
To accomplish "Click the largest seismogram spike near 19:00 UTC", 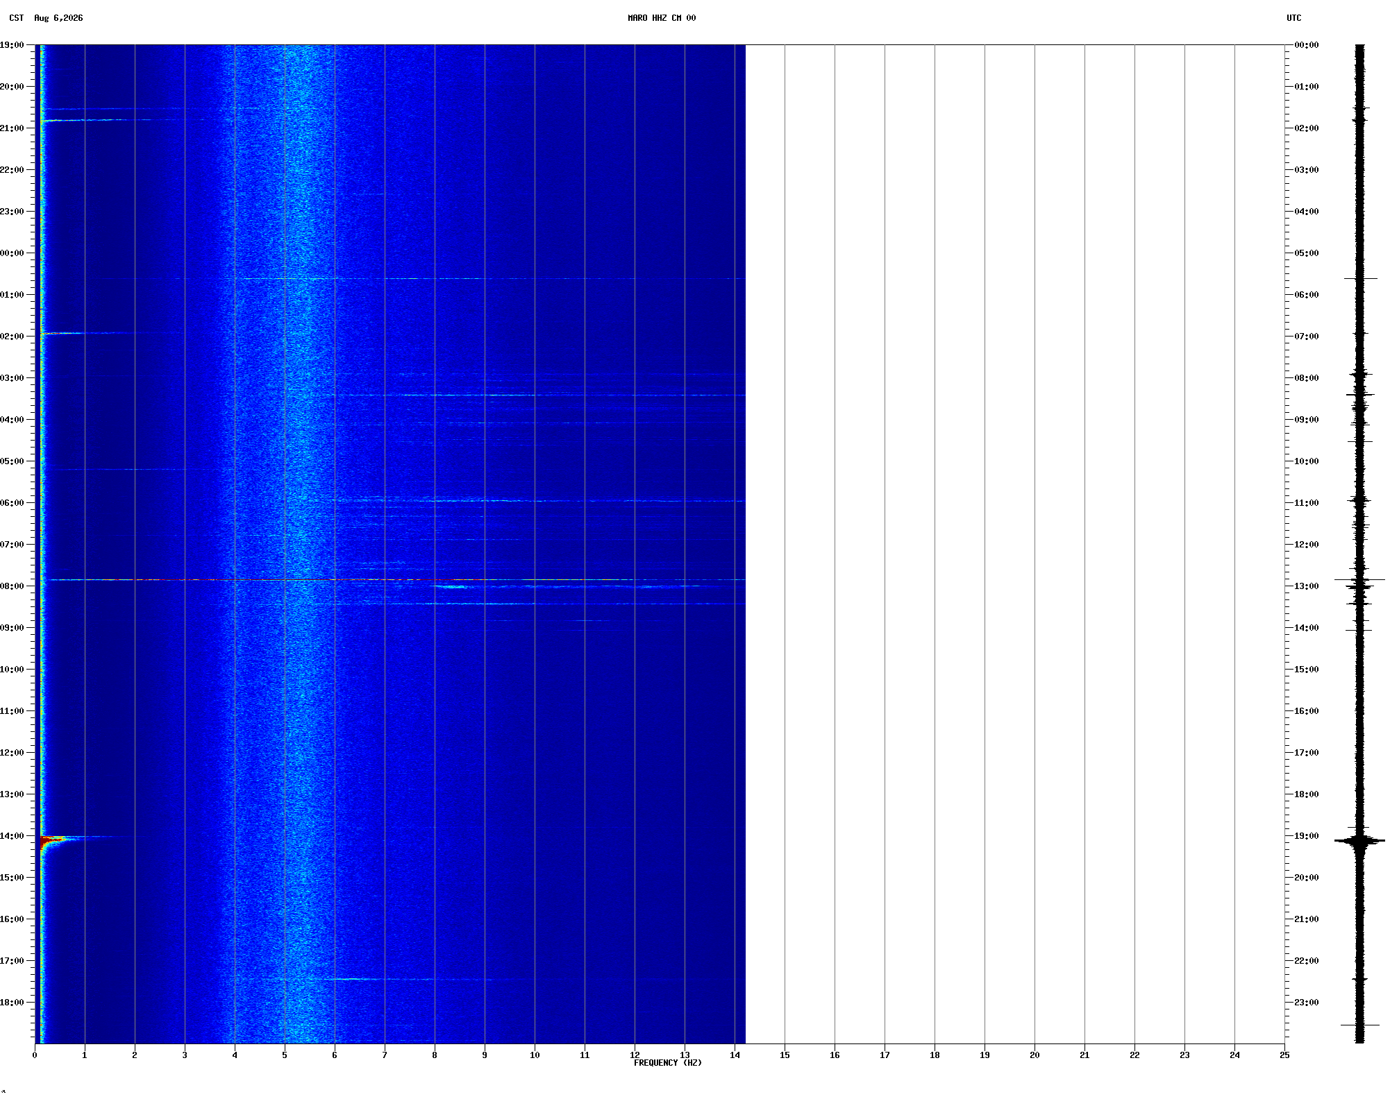I will coord(1359,841).
